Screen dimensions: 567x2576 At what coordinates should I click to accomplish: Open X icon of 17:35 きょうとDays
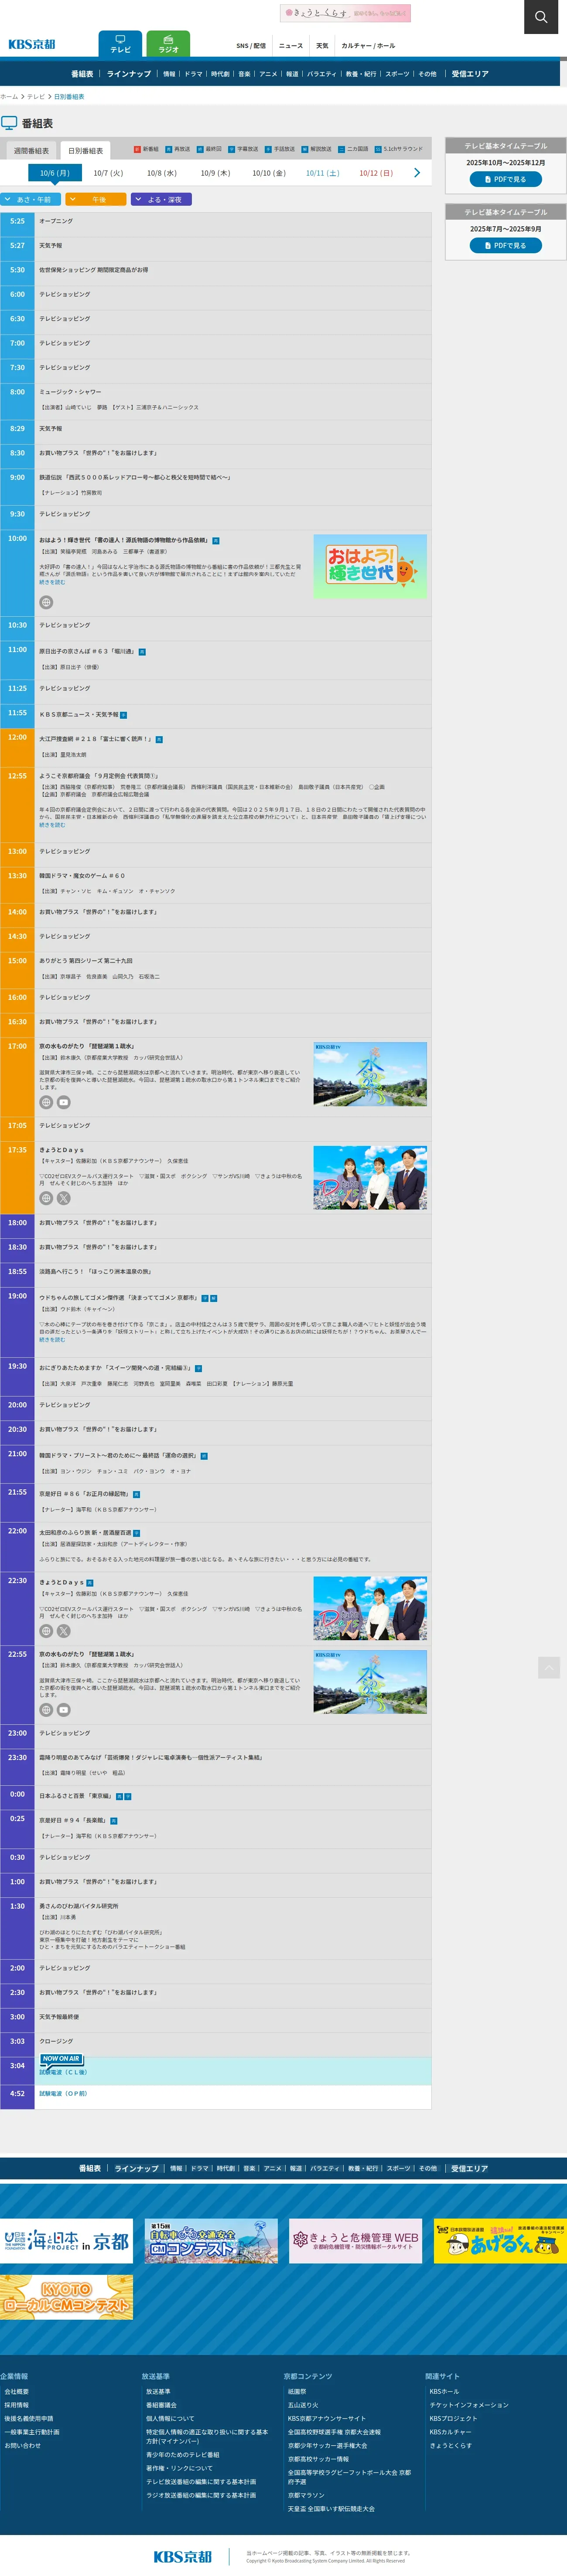pos(64,1198)
